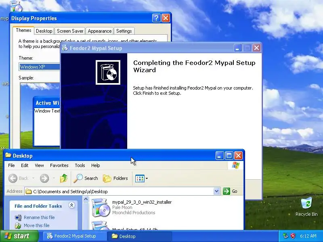Open the Tools menu
The width and height of the screenshot is (323, 242).
80,165
